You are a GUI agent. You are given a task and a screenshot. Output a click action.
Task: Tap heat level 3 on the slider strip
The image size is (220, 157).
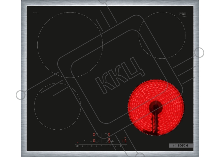(96, 146)
